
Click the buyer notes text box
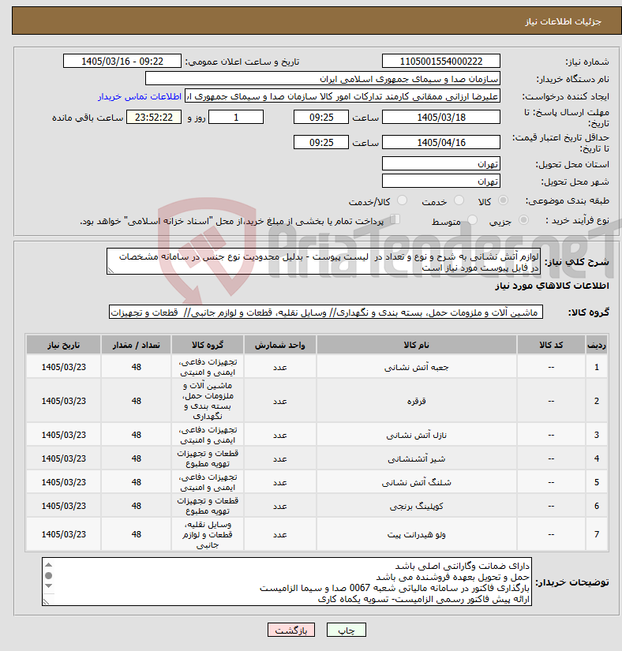[287, 582]
